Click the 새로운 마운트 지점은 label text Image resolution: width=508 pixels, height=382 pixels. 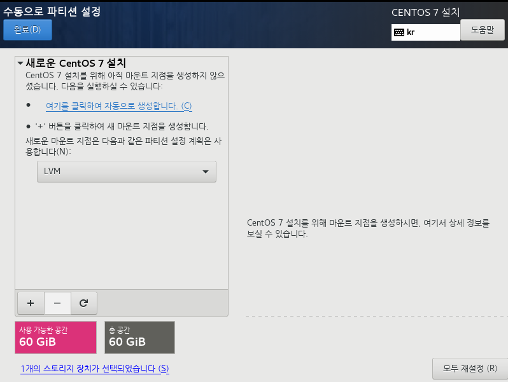(x=123, y=146)
